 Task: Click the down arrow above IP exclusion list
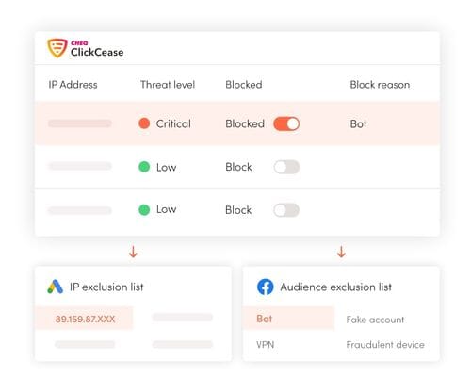133,252
